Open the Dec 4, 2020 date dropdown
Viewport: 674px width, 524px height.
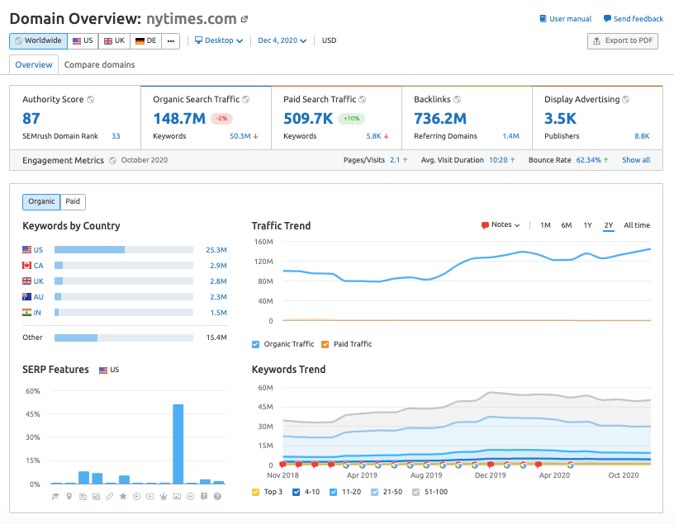(x=282, y=40)
